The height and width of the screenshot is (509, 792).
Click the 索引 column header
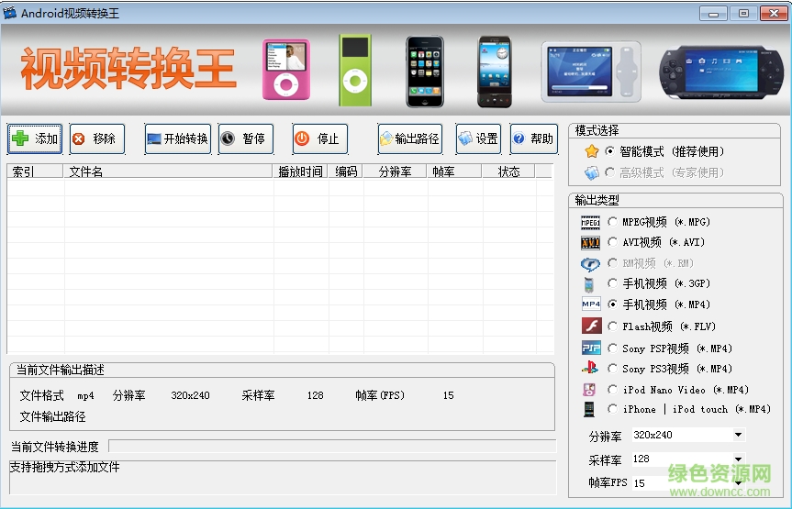click(35, 172)
